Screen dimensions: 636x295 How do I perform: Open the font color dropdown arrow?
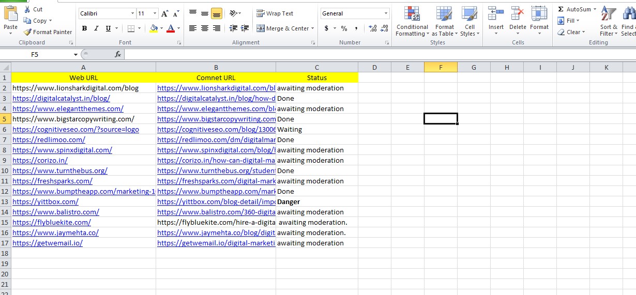[179, 28]
